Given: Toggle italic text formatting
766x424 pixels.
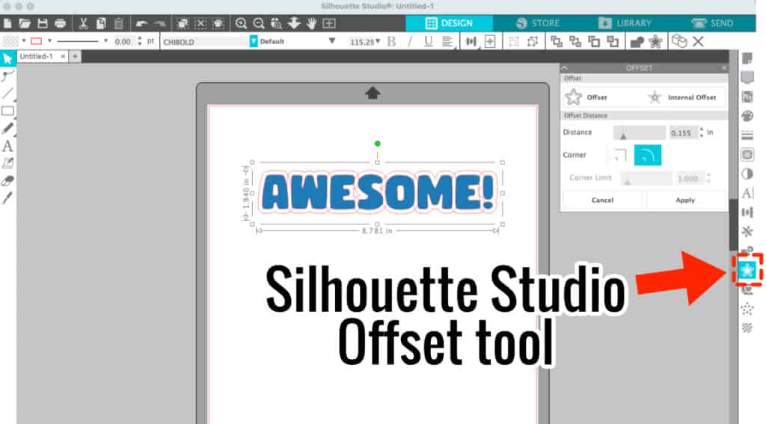Looking at the screenshot, I should (409, 42).
